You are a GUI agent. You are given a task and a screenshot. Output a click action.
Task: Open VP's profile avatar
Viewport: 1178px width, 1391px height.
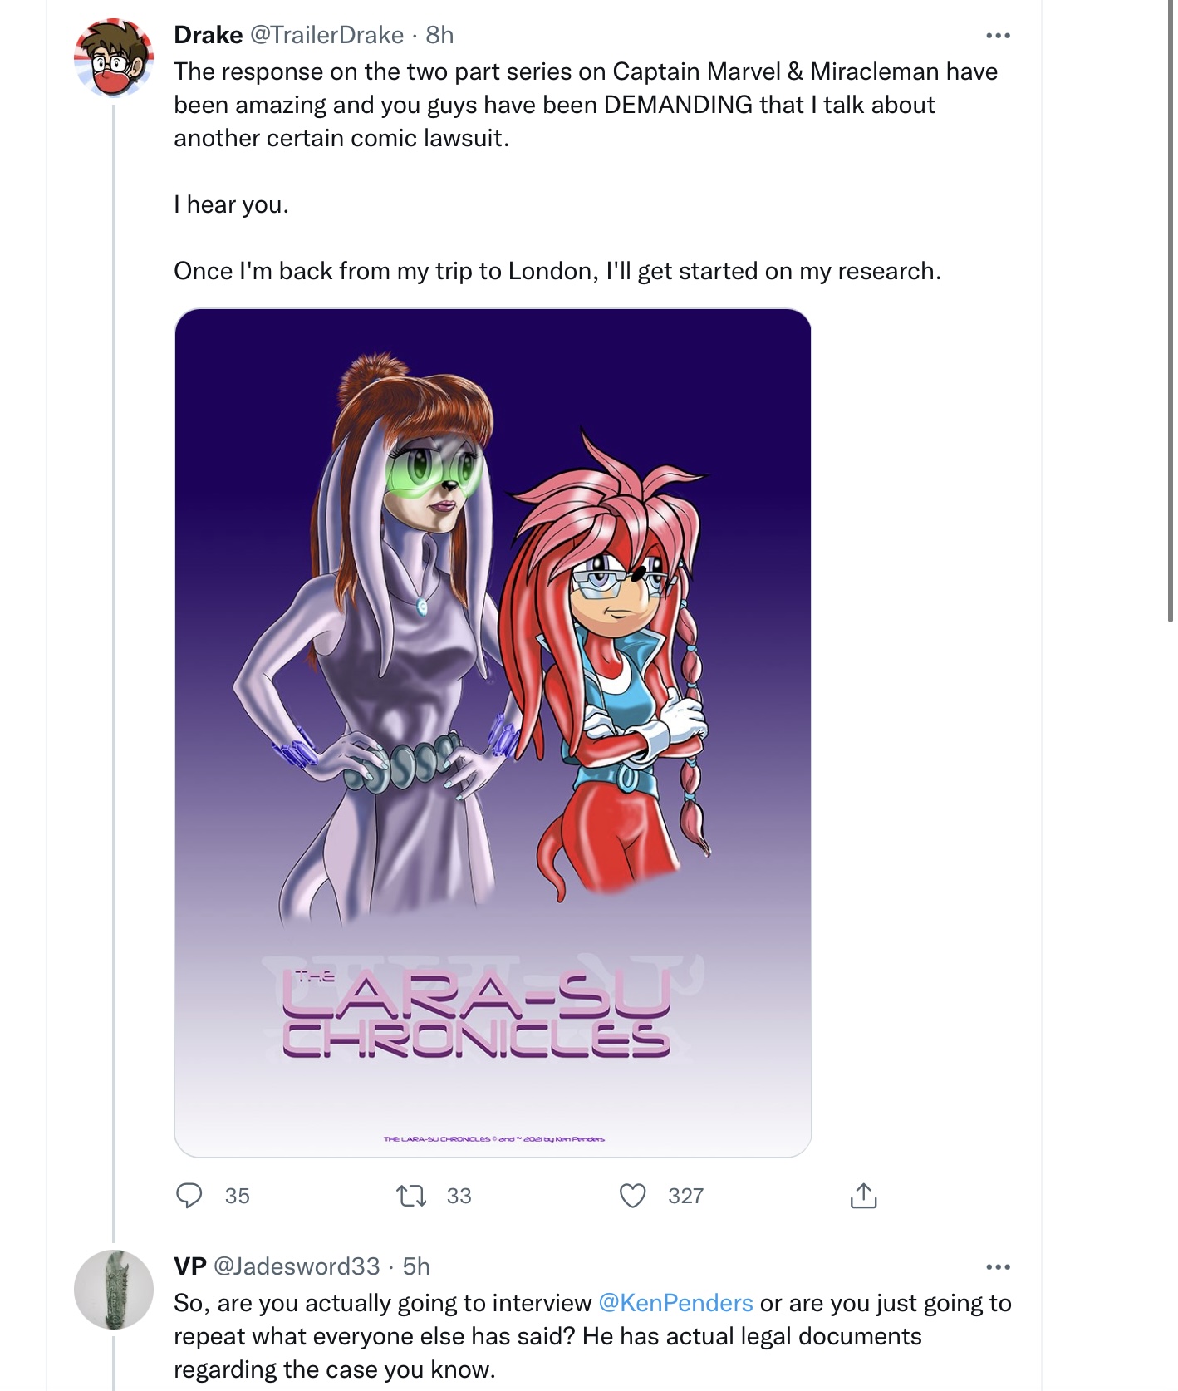pyautogui.click(x=114, y=1289)
